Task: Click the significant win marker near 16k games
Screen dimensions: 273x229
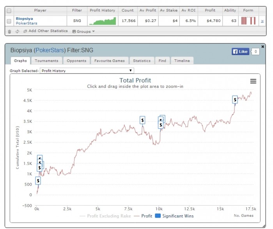Action: [x=235, y=100]
